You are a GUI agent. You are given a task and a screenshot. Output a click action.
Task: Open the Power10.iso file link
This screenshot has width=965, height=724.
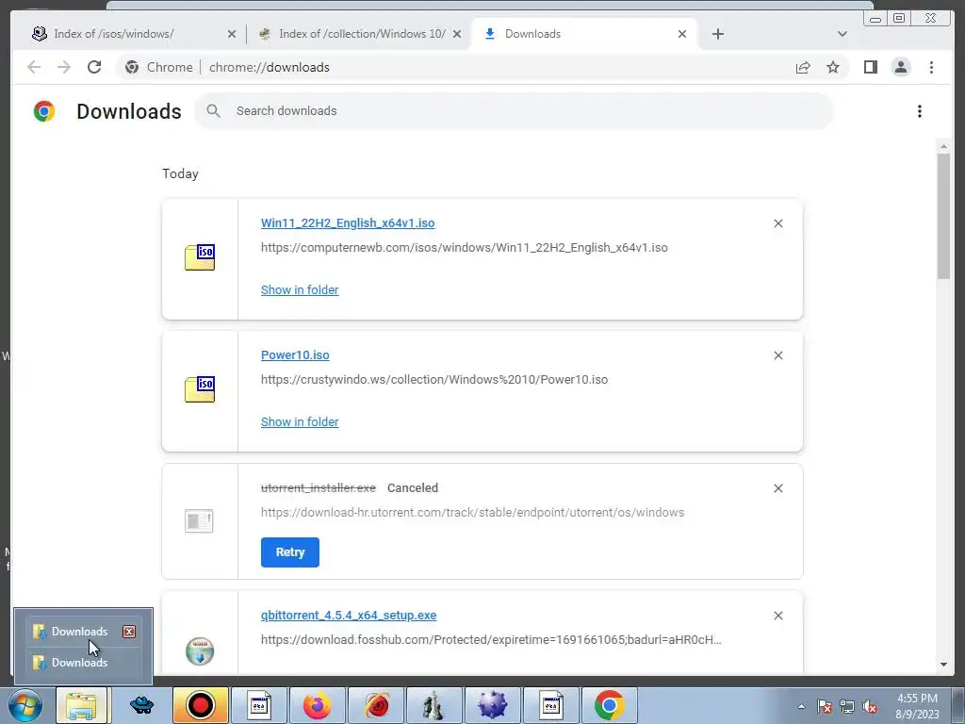point(295,355)
